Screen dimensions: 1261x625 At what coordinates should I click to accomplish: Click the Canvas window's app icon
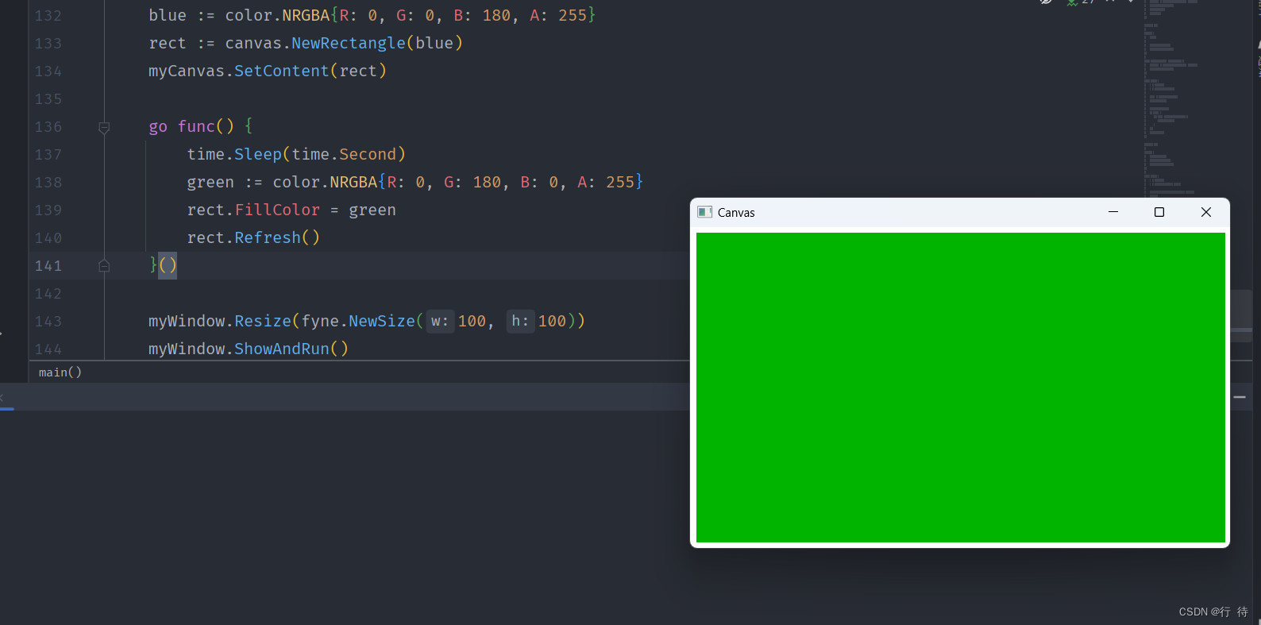click(x=704, y=212)
